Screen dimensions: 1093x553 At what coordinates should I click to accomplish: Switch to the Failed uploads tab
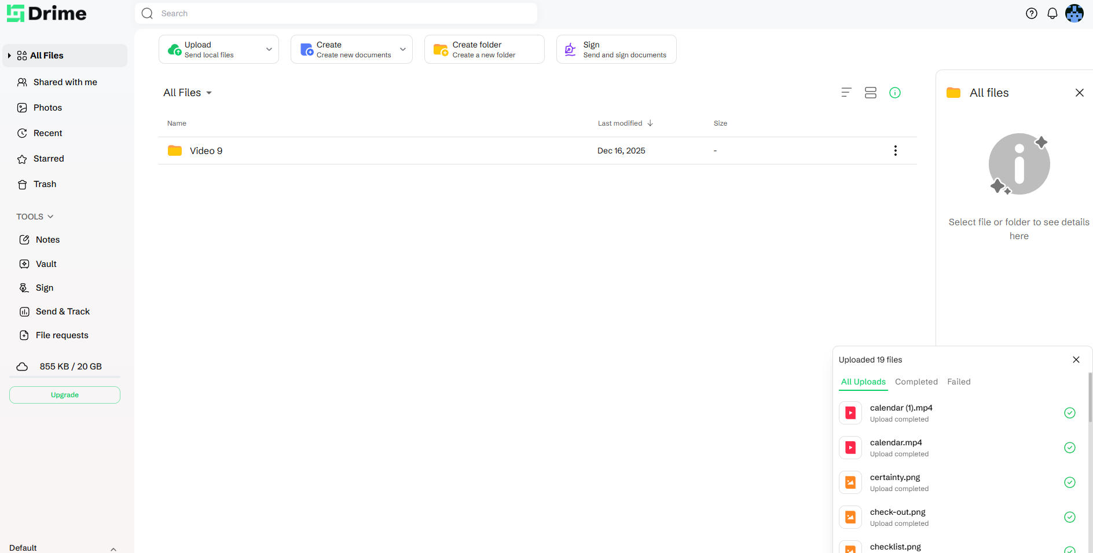(958, 382)
